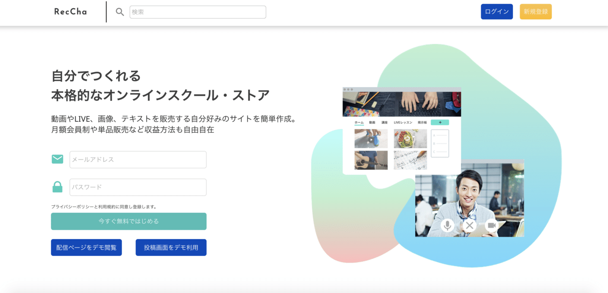This screenshot has height=293, width=608.
Task: Click the microphone icon on video call
Action: tap(447, 225)
